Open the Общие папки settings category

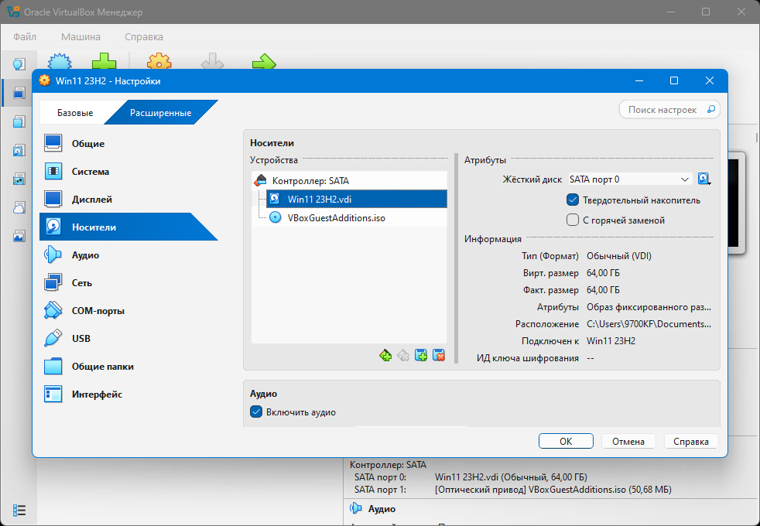coord(128,366)
